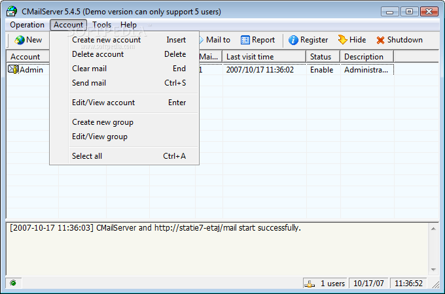The image size is (445, 294).
Task: Click the Report label in toolbar
Action: (x=263, y=40)
